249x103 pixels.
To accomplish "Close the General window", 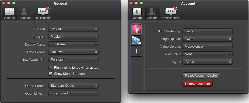I will [4, 3].
